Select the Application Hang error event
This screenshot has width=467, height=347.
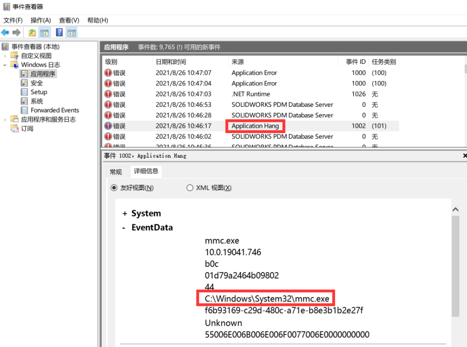pos(255,126)
